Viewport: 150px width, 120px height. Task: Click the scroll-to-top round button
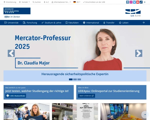[145, 115]
